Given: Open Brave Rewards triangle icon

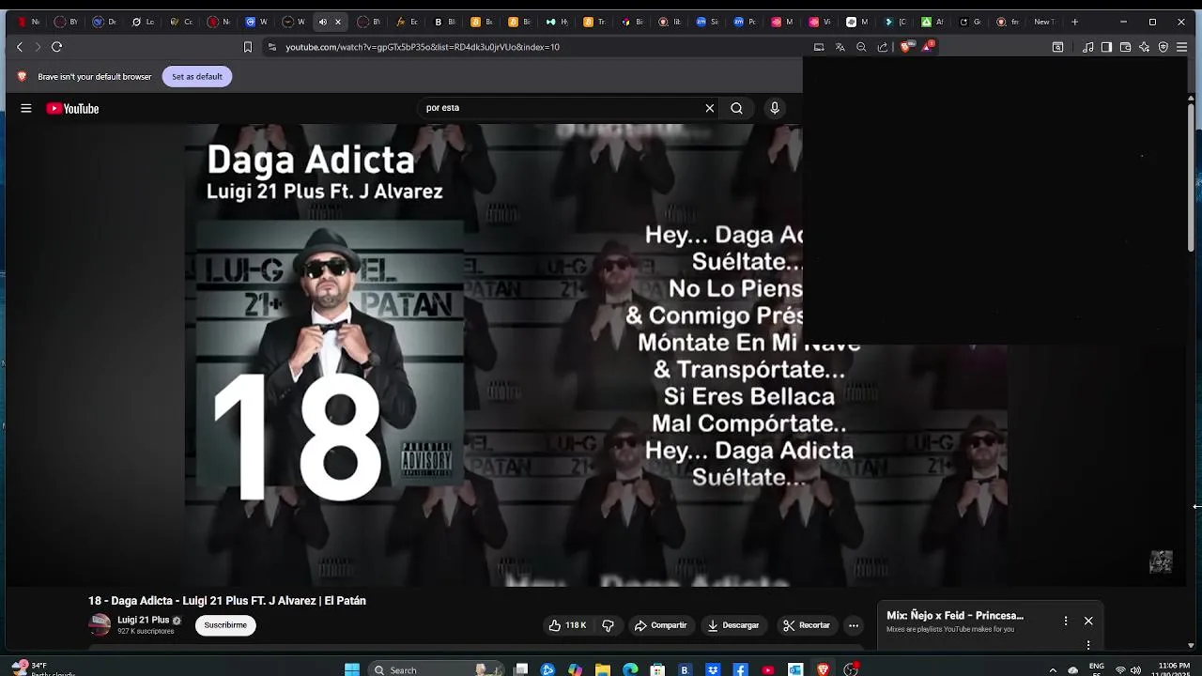Looking at the screenshot, I should click(929, 46).
